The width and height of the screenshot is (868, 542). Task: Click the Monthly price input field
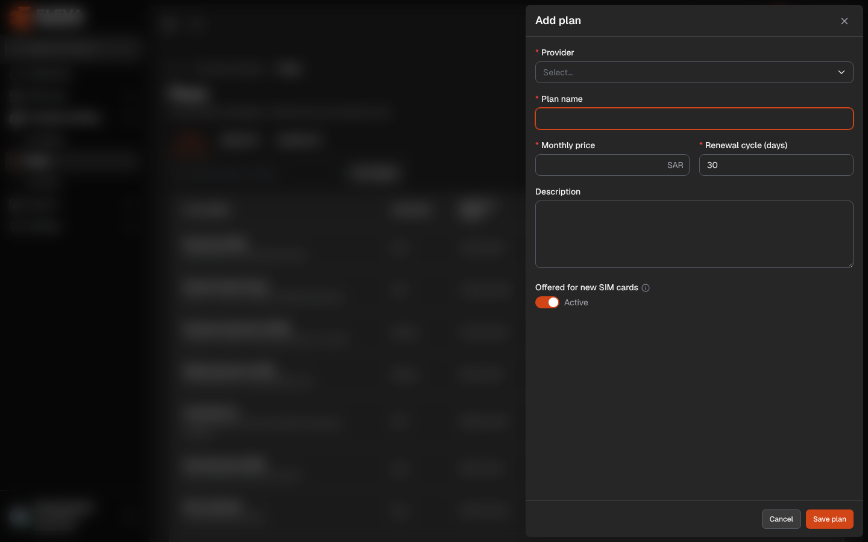click(x=612, y=165)
